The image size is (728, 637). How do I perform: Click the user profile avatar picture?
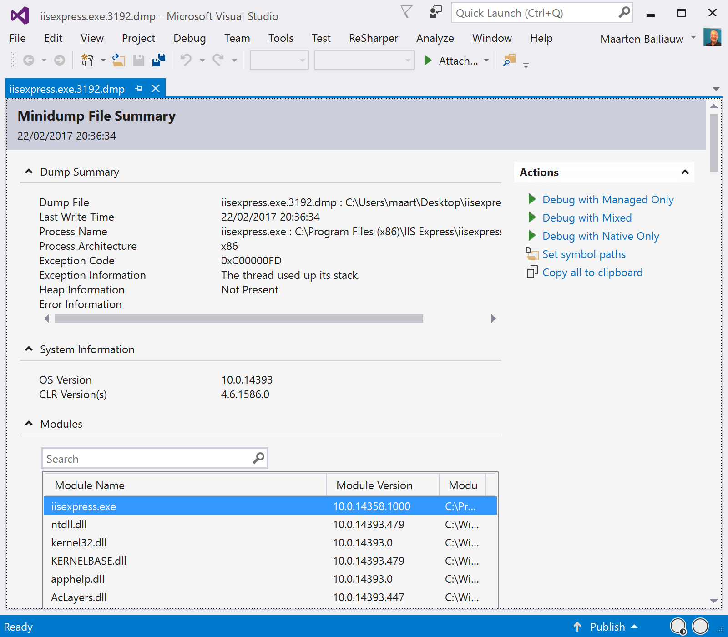click(712, 38)
